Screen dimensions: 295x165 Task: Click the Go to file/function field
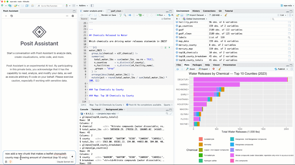[49, 6]
